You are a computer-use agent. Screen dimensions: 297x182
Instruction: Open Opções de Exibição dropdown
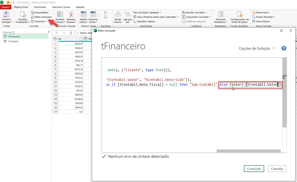pyautogui.click(x=256, y=48)
